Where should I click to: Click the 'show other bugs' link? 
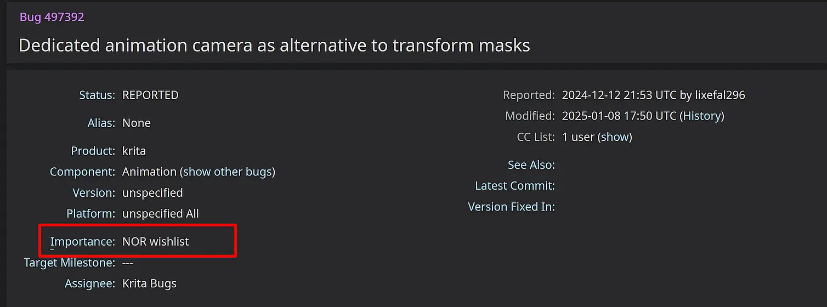(x=228, y=172)
